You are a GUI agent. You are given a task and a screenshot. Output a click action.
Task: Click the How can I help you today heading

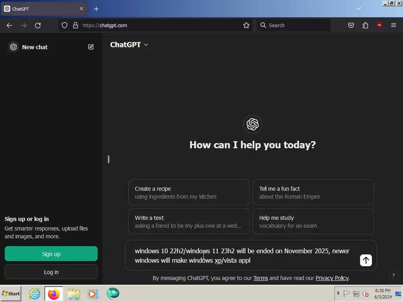tap(253, 145)
